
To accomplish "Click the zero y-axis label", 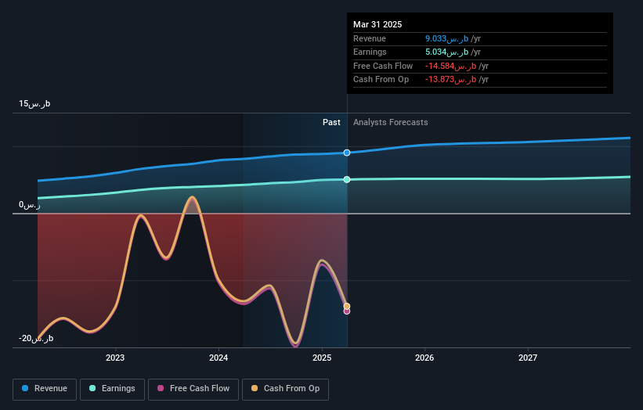I will (30, 204).
